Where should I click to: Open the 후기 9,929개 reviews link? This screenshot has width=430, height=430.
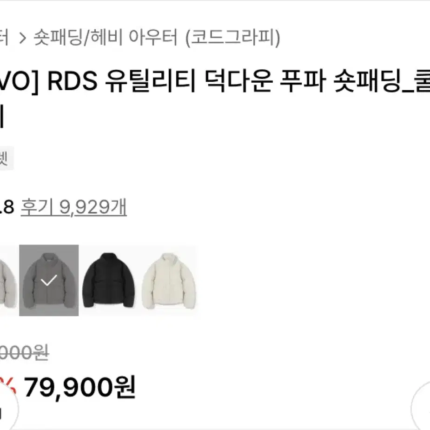[74, 207]
